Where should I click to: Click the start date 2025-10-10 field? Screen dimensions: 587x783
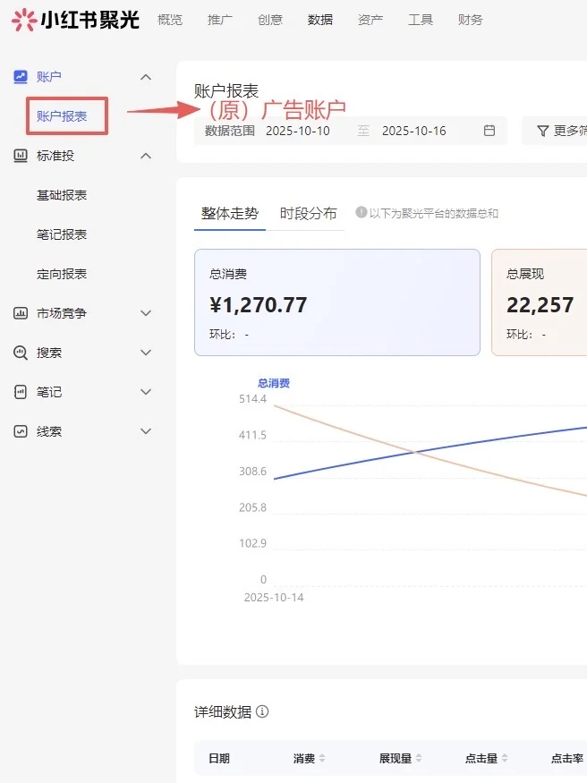click(x=298, y=131)
